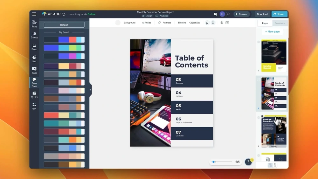Click the Assign button

coord(147,16)
